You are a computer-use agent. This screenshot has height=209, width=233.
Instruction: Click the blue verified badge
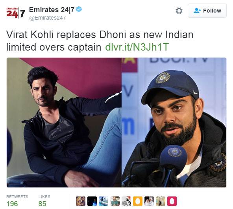click(79, 9)
